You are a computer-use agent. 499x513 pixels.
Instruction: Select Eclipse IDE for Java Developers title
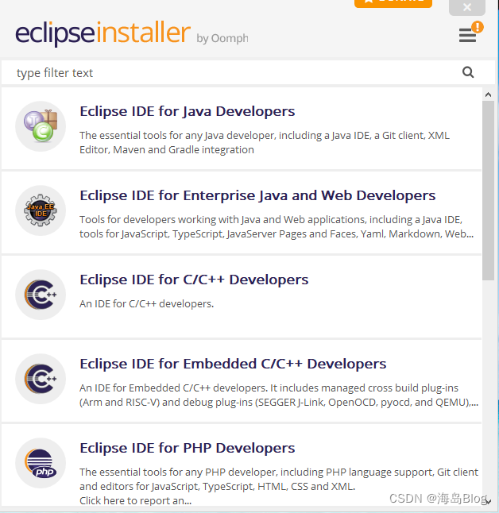(188, 111)
